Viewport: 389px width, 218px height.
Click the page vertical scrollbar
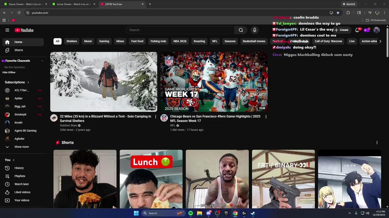coord(387,42)
